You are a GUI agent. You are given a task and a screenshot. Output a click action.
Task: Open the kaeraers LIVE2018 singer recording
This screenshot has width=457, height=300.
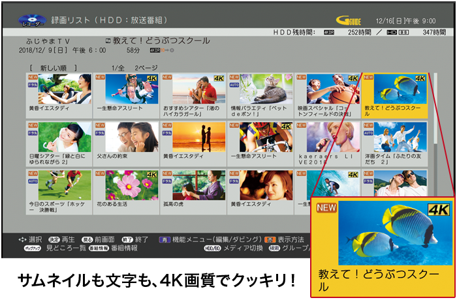tap(328, 144)
